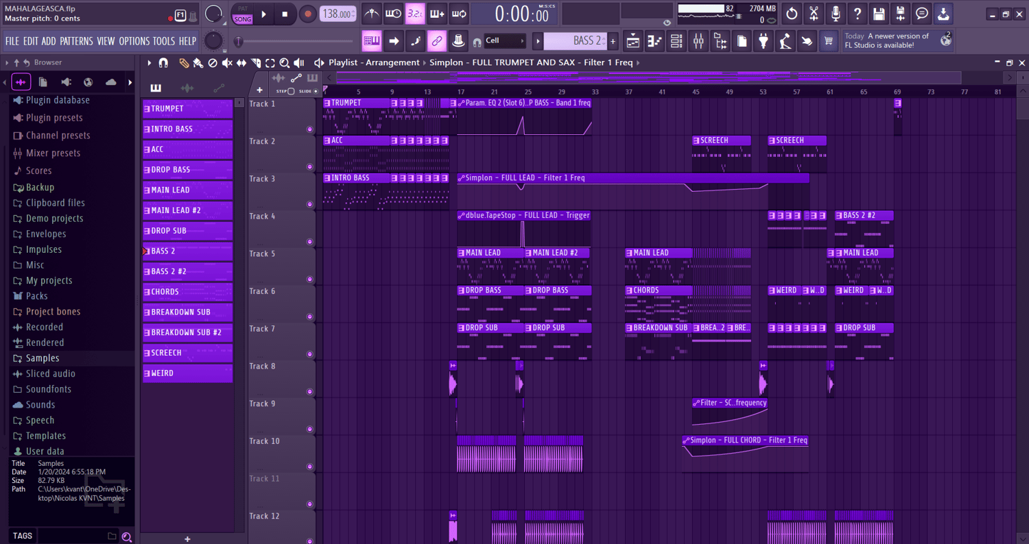This screenshot has height=544, width=1029.
Task: Select the Slice tool in Playlist toolbar
Action: 256,63
